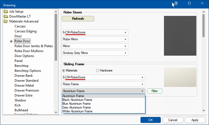This screenshot has width=209, height=125.
Task: Click the help question mark icon
Action: click(176, 4)
